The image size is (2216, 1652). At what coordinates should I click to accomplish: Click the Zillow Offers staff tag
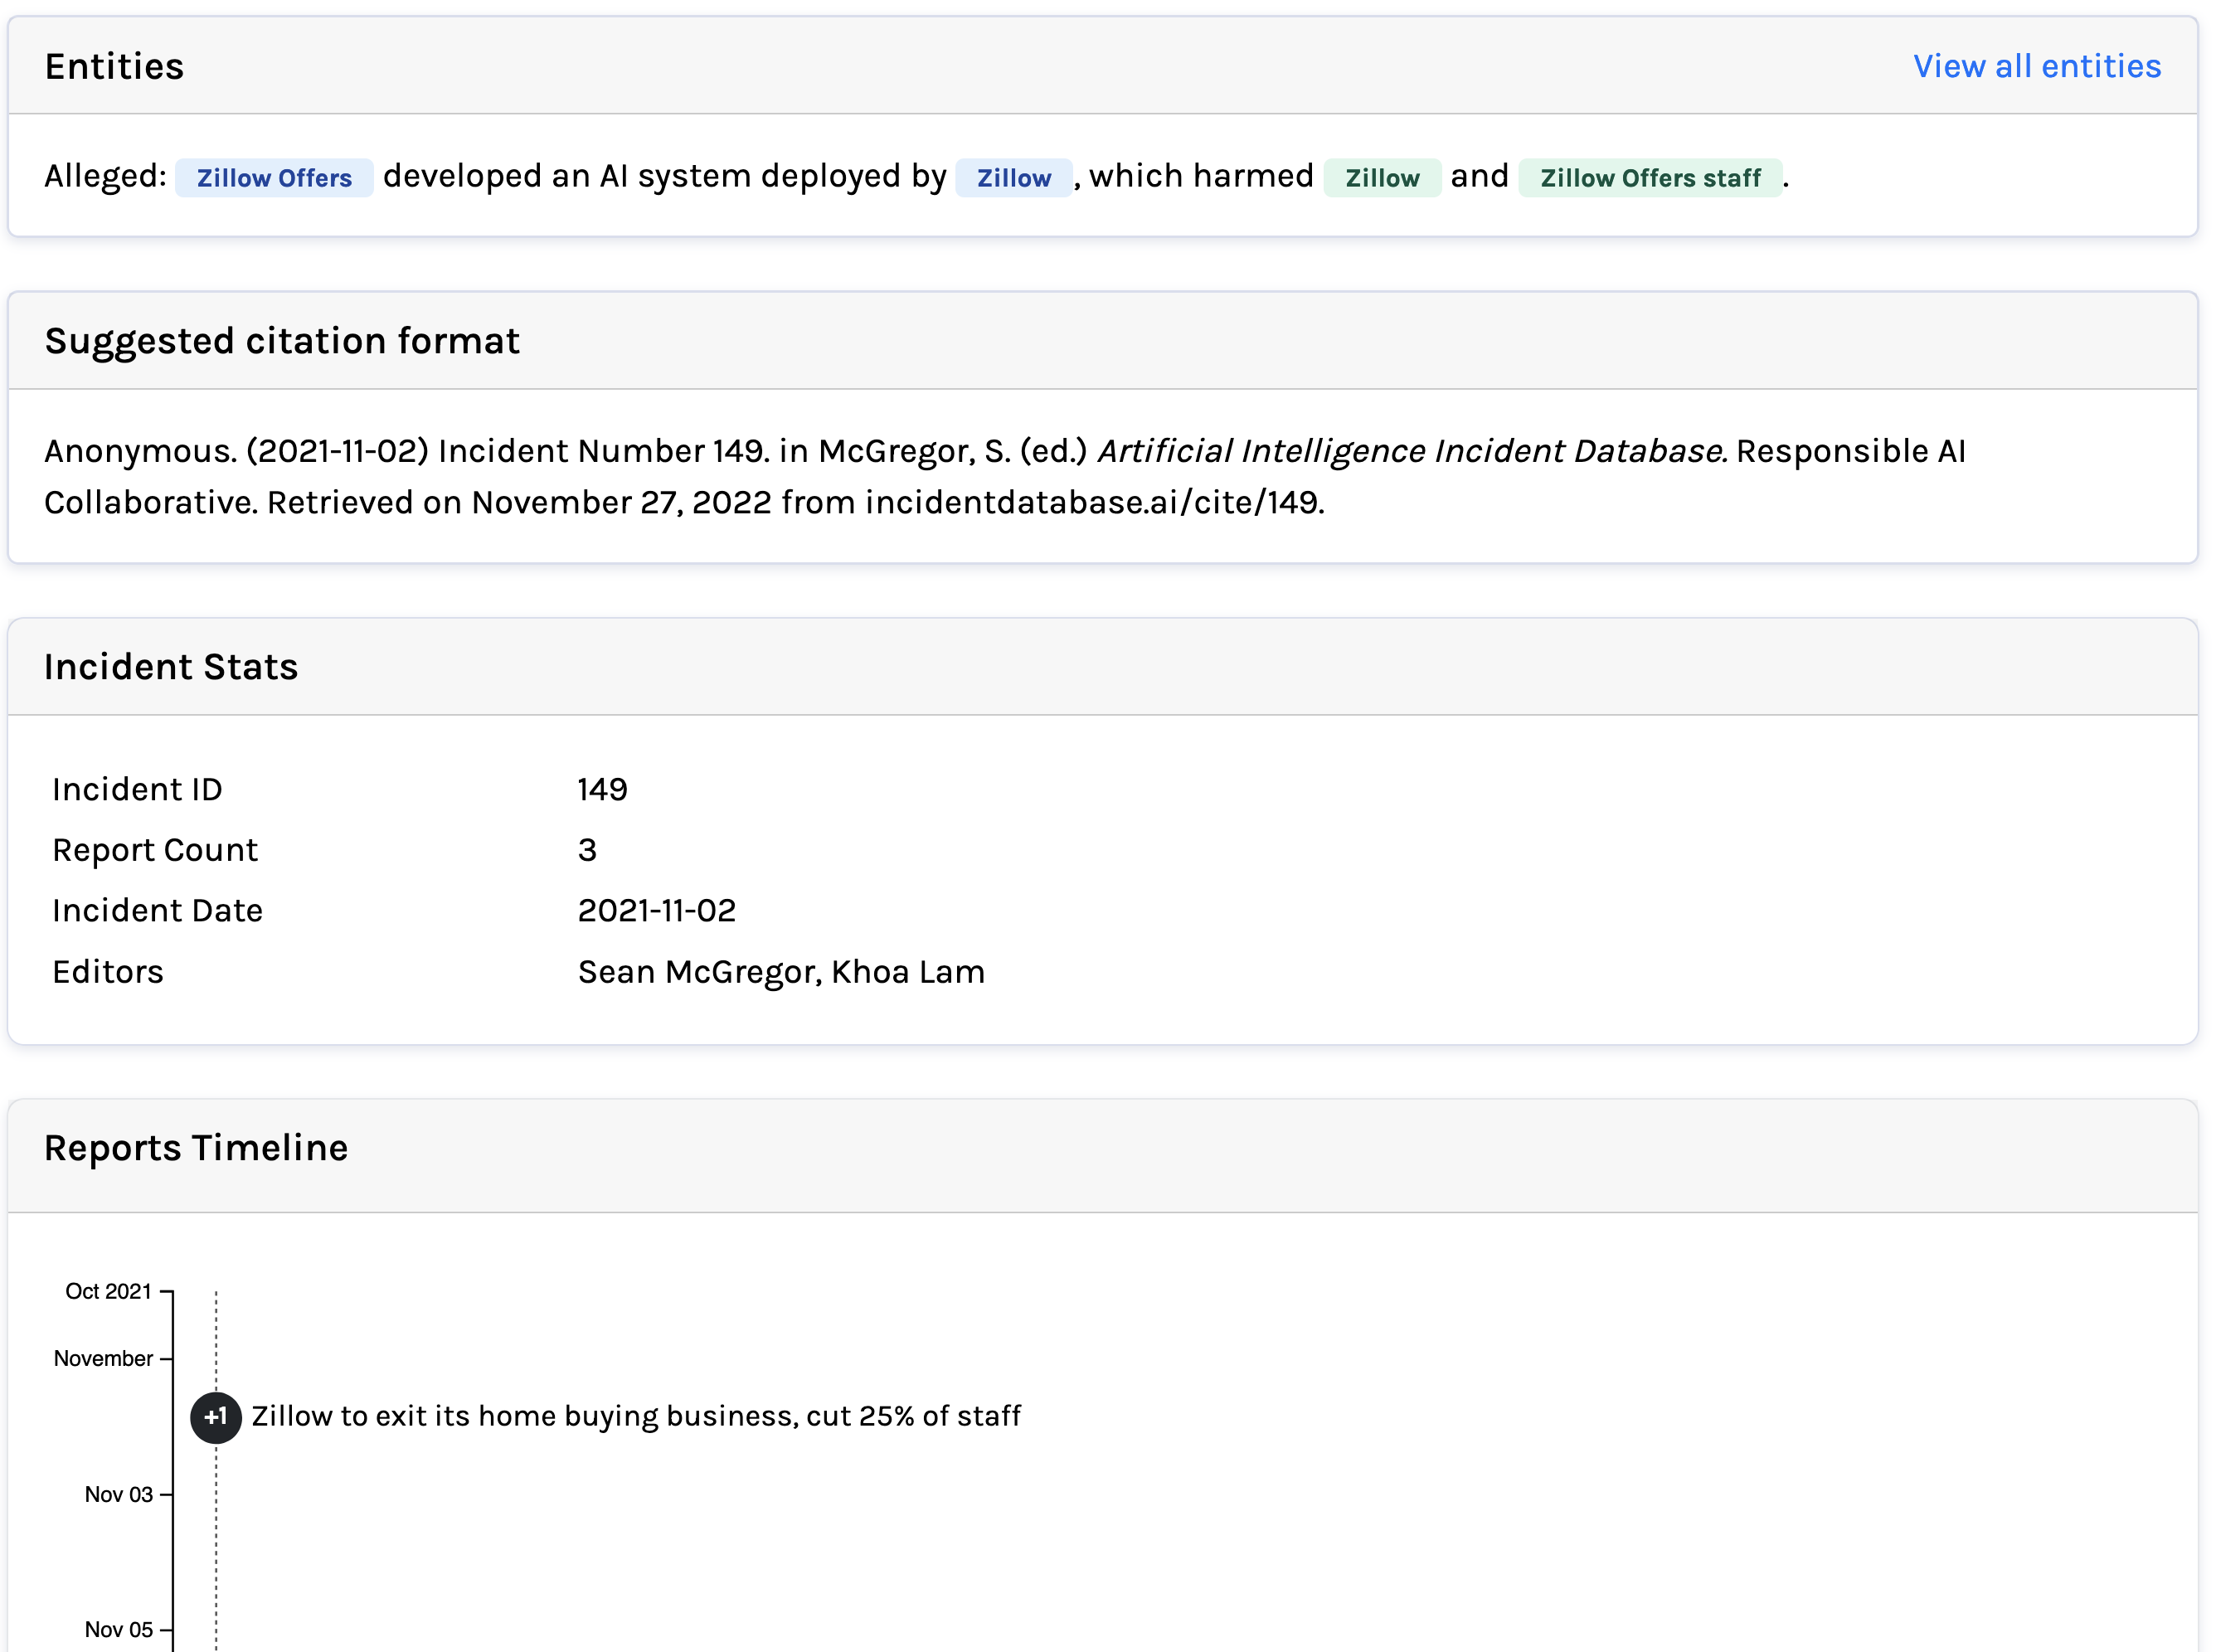[x=1650, y=178]
